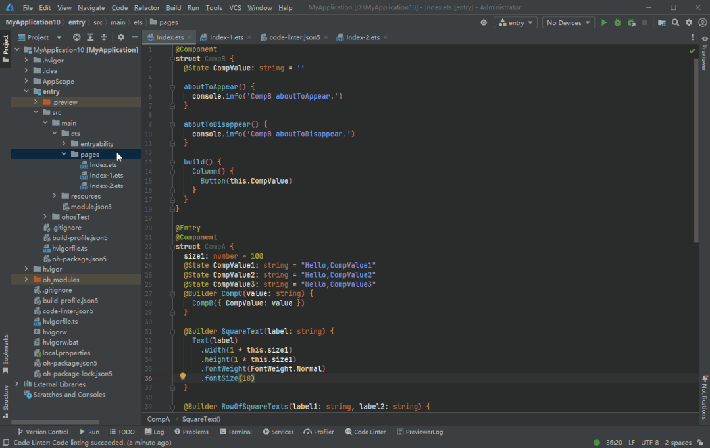Collapse all nodes in Project panel
This screenshot has height=448, width=710.
pyautogui.click(x=104, y=37)
